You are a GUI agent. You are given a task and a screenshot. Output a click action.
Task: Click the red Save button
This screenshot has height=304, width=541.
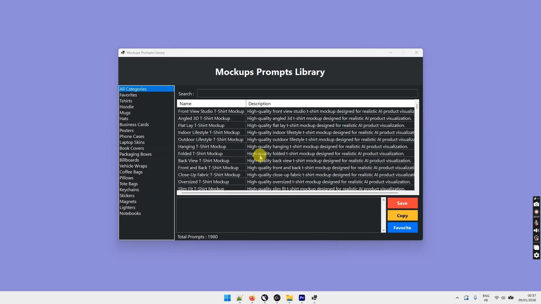[402, 203]
